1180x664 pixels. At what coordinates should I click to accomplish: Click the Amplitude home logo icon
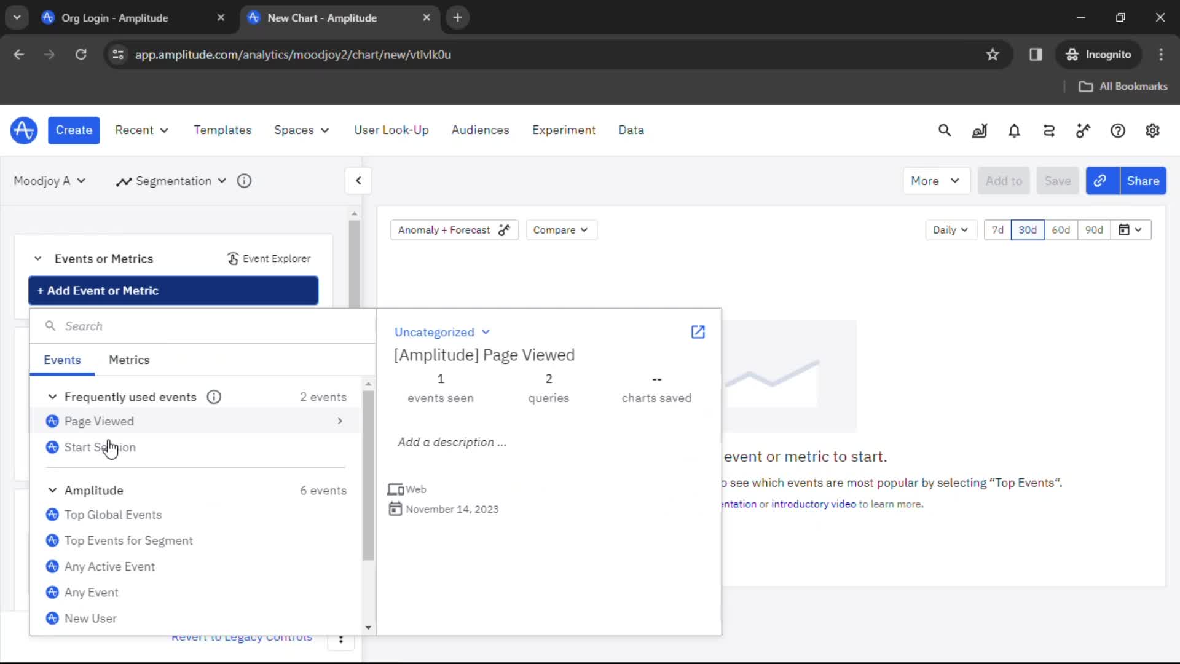pyautogui.click(x=23, y=130)
